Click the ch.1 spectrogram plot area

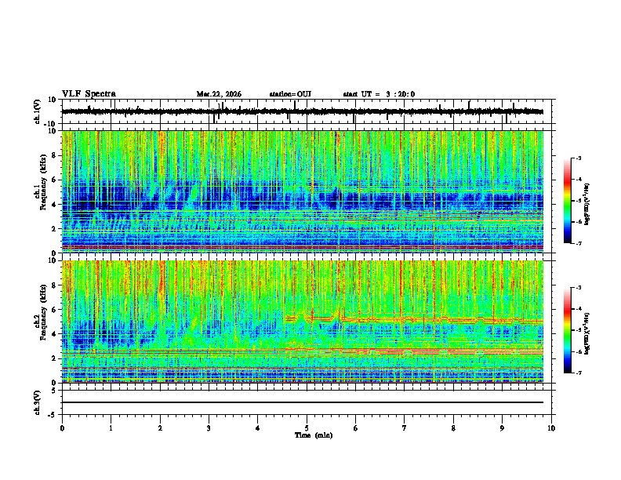pos(303,191)
